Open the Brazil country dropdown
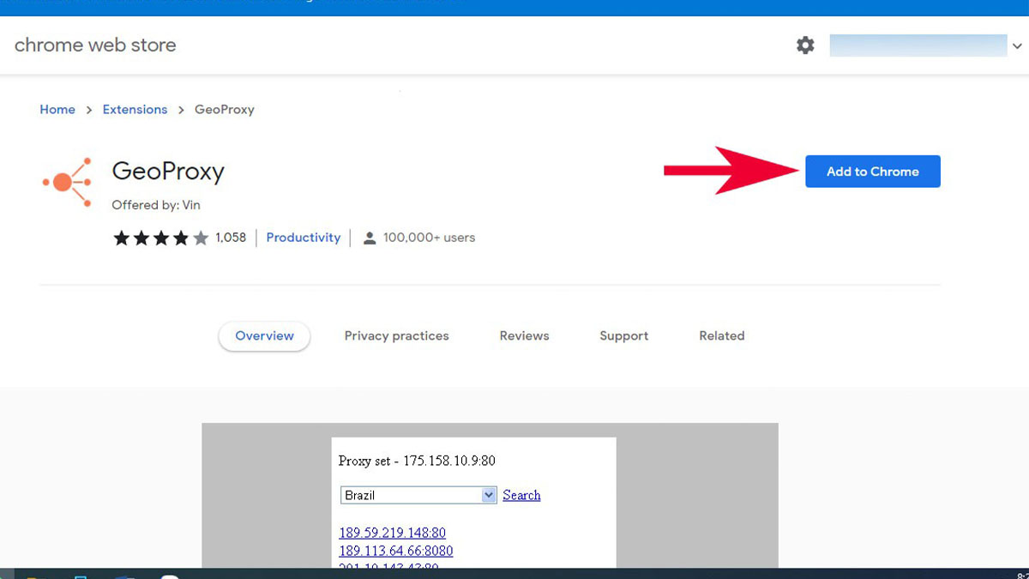Screen dimensions: 1029x579 (x=418, y=495)
